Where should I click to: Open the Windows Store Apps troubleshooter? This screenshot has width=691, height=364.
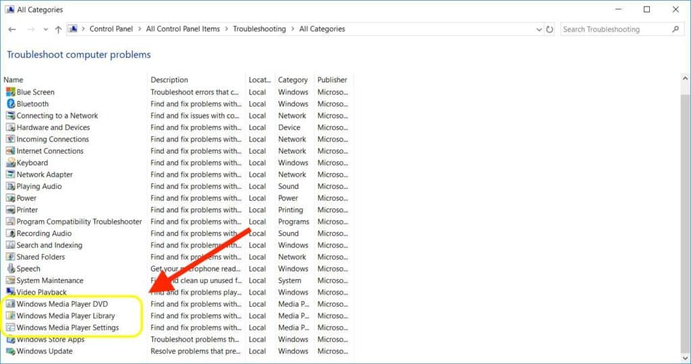click(50, 339)
